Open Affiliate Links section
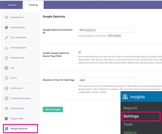This screenshot has width=162, height=134. (x=20, y=58)
